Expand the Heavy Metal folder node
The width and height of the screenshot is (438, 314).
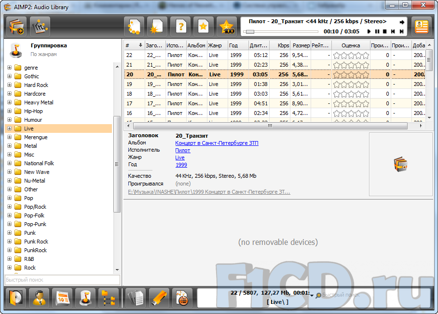pos(9,102)
